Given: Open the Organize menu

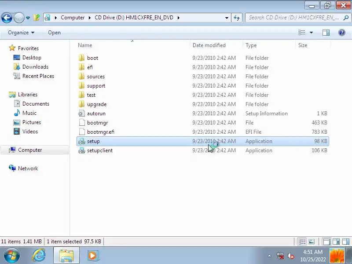Looking at the screenshot, I should click(21, 33).
